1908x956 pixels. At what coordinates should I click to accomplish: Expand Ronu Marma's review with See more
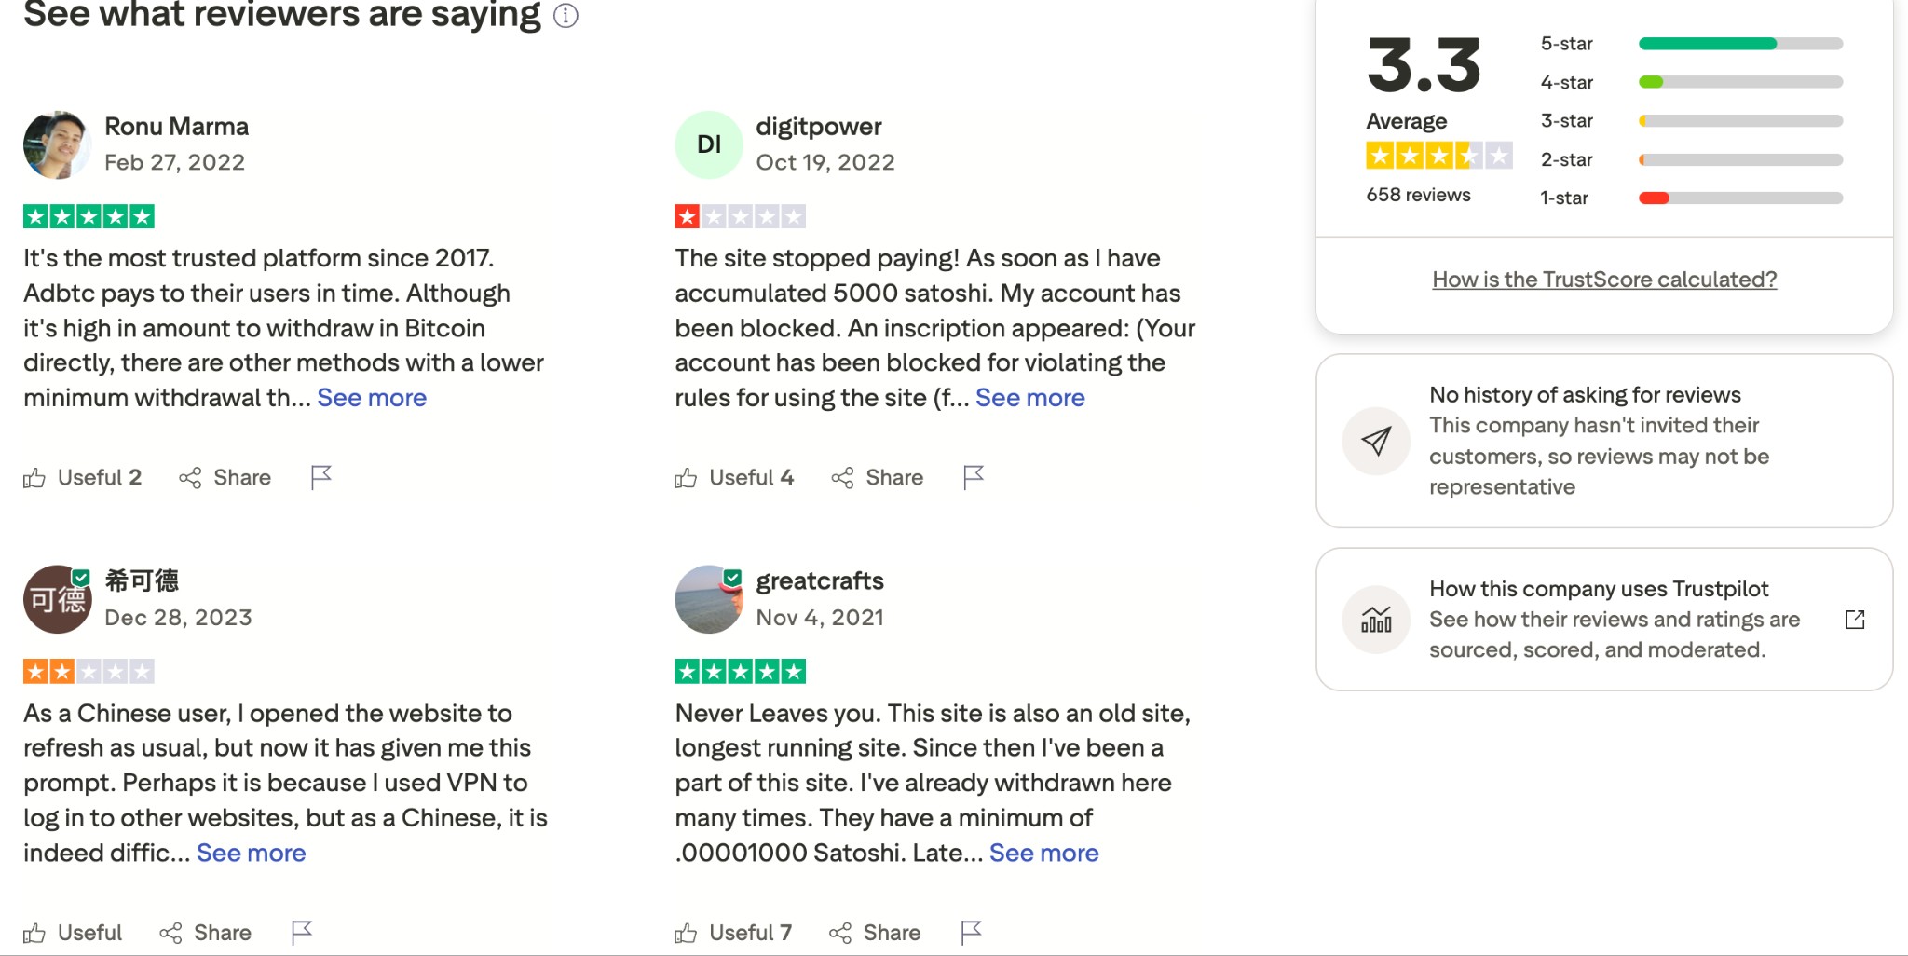(372, 398)
